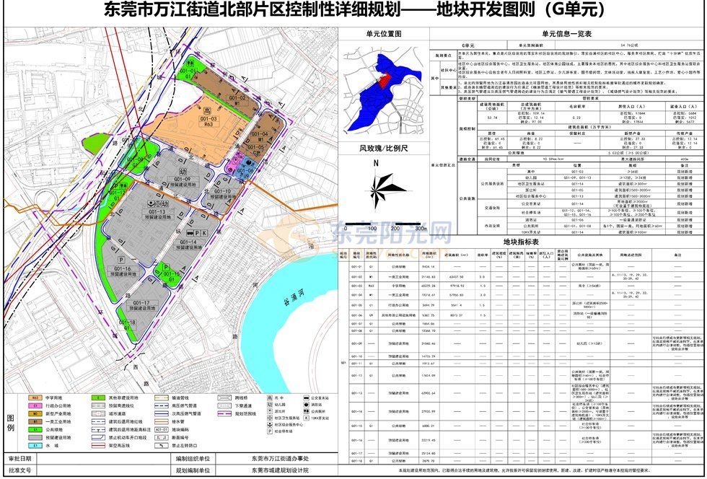Image resolution: width=707 pixels, height=479 pixels.
Task: Click the legend line for 输油管线
Action: (x=162, y=397)
